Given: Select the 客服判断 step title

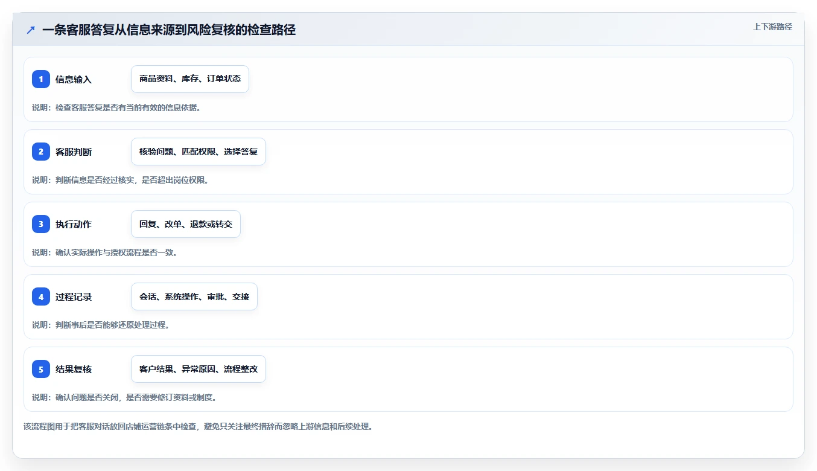Looking at the screenshot, I should tap(74, 152).
